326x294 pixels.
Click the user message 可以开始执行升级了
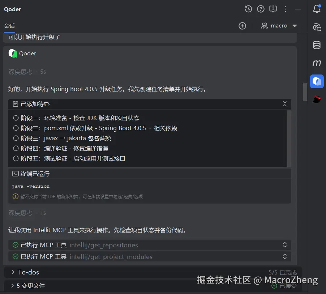pos(34,37)
